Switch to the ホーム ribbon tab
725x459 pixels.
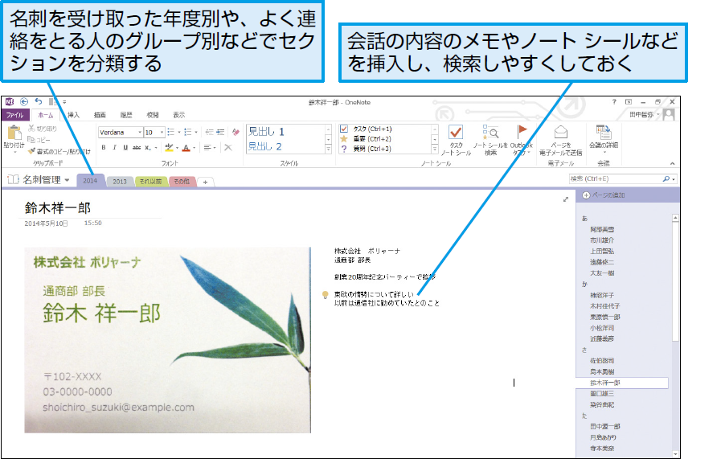(x=45, y=115)
